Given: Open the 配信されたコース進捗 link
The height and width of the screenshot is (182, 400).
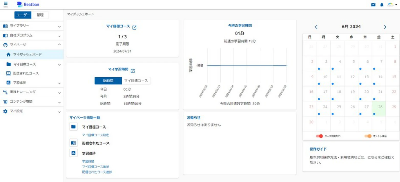Looking at the screenshot, I should [97, 172].
